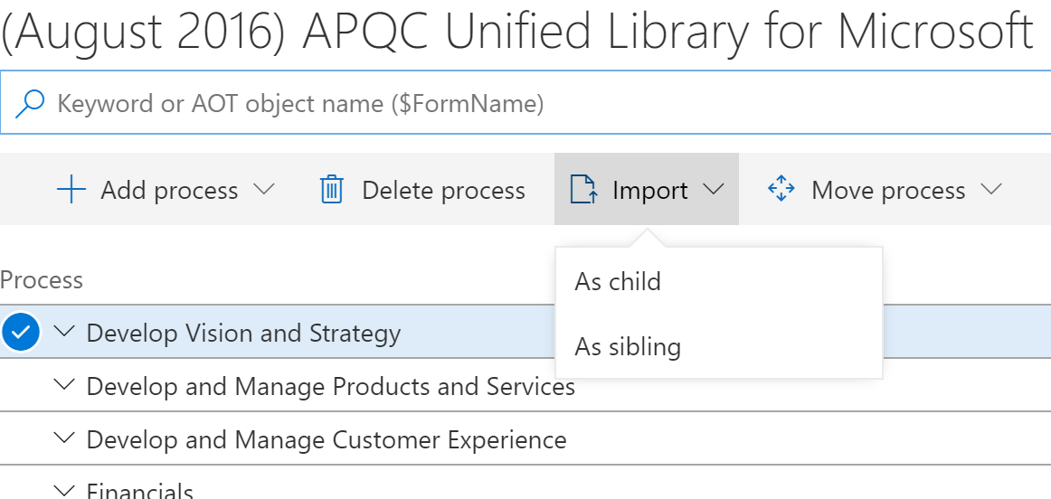Collapse the Financials tree node
This screenshot has width=1051, height=499.
(x=63, y=491)
